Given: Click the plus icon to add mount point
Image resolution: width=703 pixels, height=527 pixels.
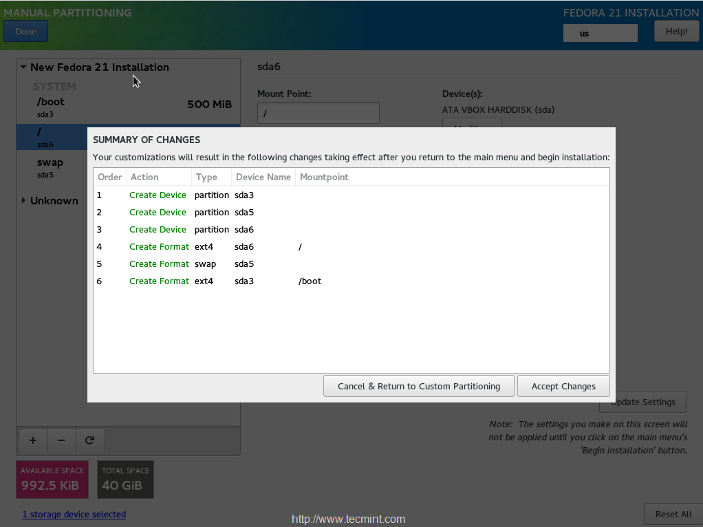Looking at the screenshot, I should 33,440.
